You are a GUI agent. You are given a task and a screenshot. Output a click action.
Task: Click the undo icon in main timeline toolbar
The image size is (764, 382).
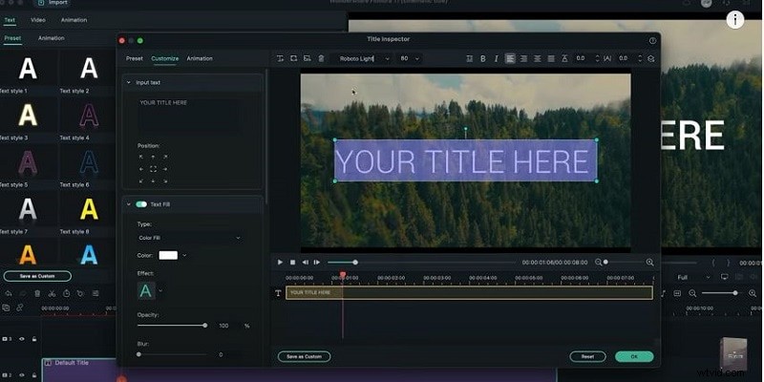(x=8, y=293)
